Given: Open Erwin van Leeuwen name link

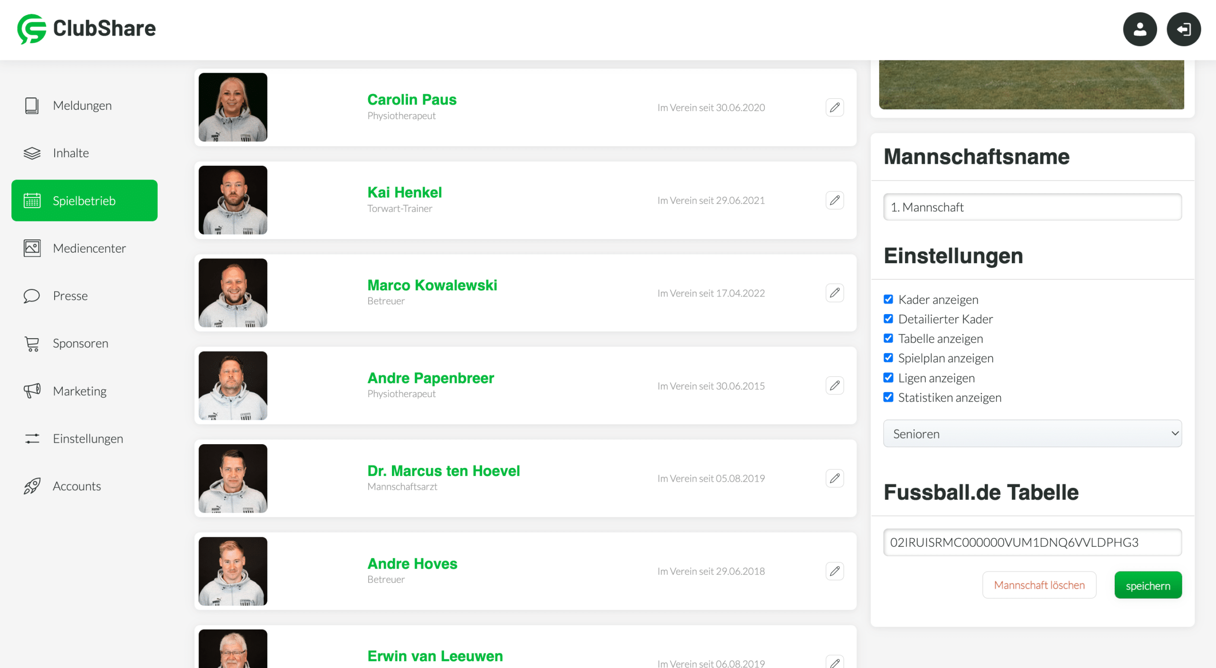Looking at the screenshot, I should tap(435, 656).
